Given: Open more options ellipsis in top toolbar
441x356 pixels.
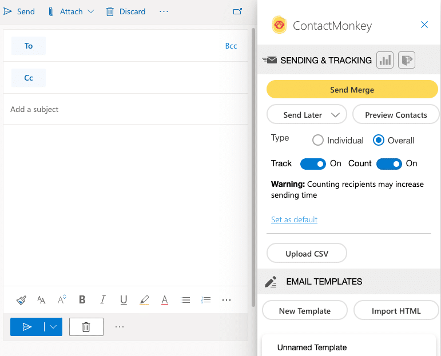Looking at the screenshot, I should 164,11.
